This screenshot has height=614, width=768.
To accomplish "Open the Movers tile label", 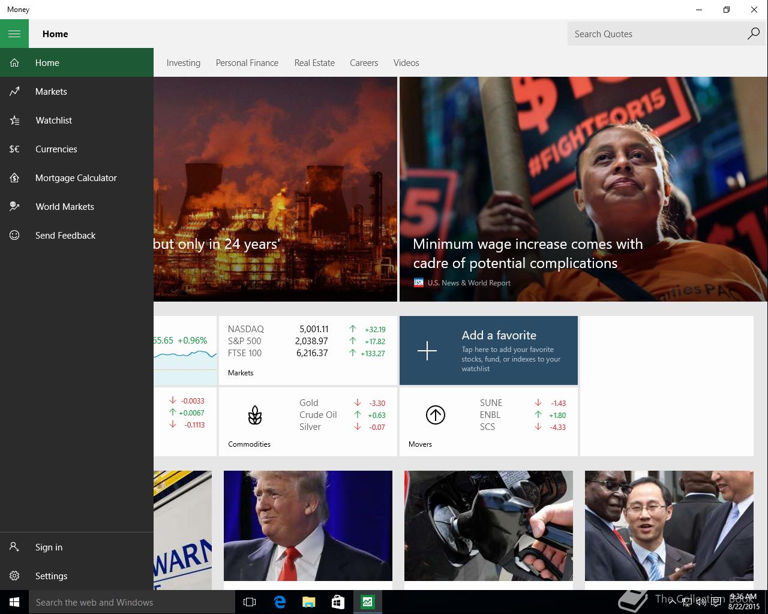I will coord(420,444).
